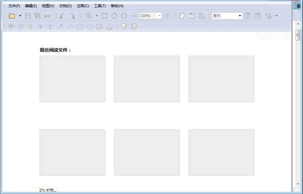Select the Hand tool
This screenshot has height=194, width=303.
pos(182,16)
